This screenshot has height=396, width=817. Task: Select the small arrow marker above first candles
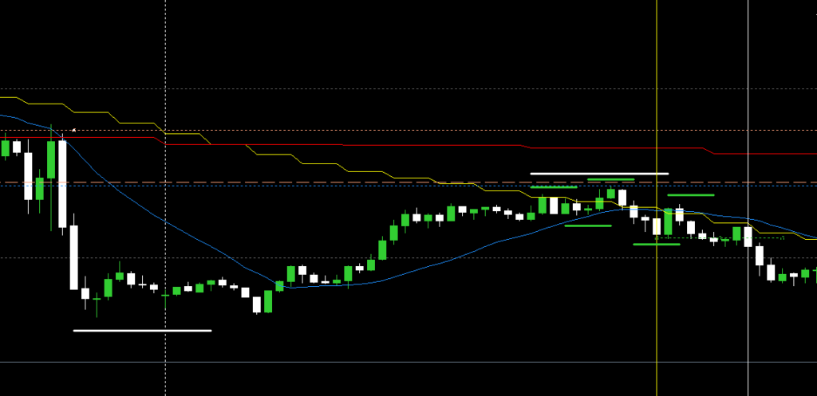pyautogui.click(x=73, y=130)
